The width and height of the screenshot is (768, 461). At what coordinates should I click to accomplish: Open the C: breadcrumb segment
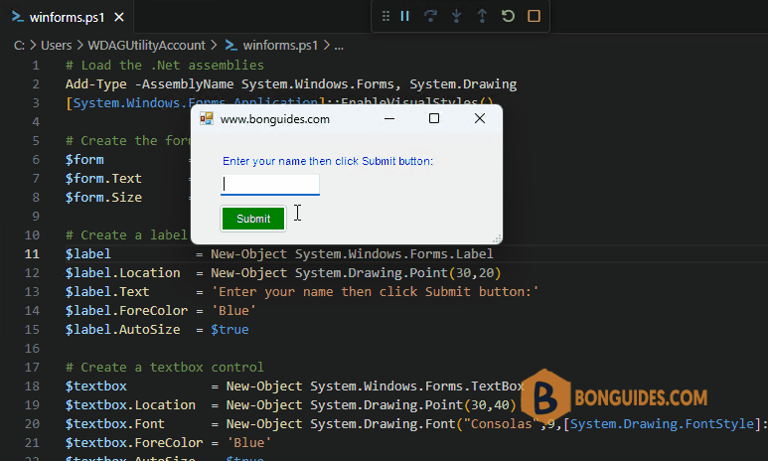click(x=19, y=46)
